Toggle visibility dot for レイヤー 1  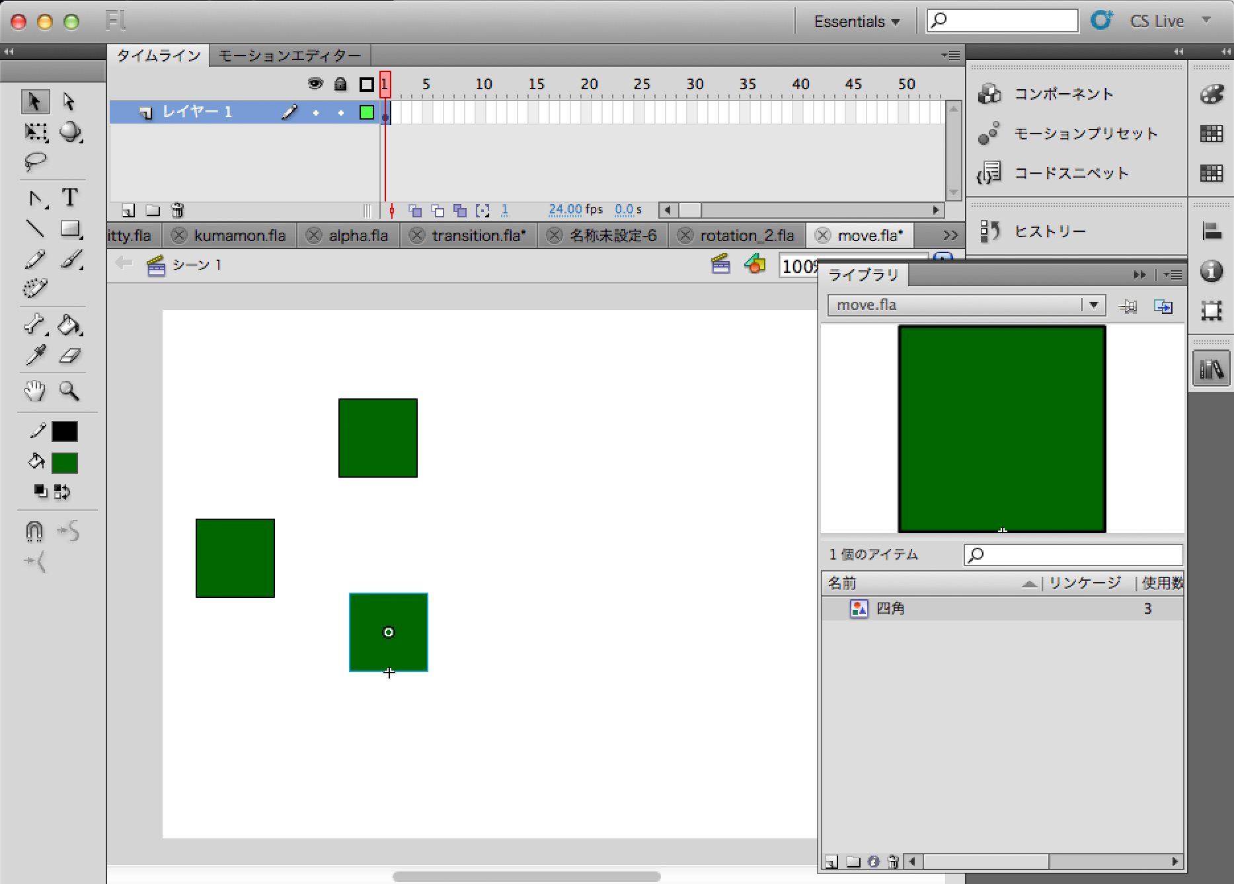pyautogui.click(x=316, y=113)
